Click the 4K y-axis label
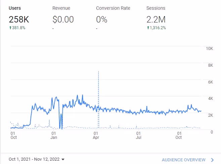The height and width of the screenshot is (164, 221). (211, 99)
